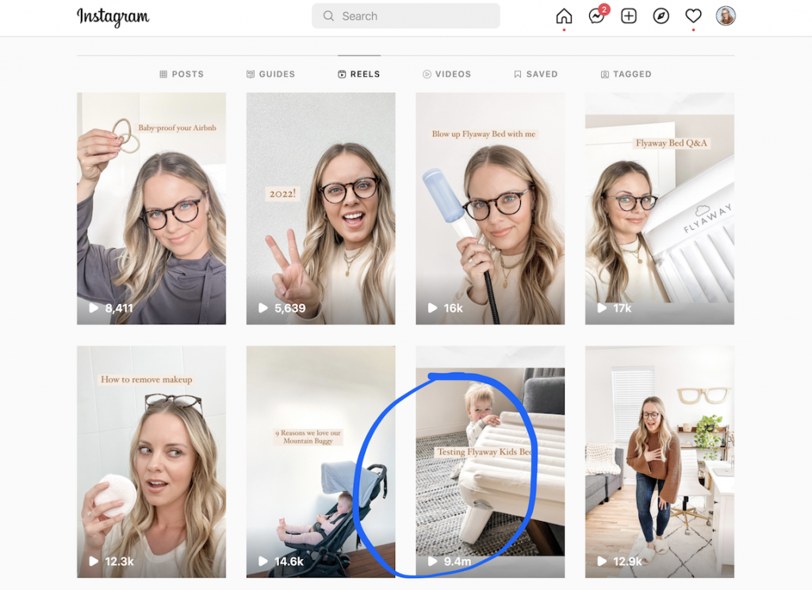Click the play icon beside 5,639
Screen dimensions: 812x590
[x=263, y=308]
